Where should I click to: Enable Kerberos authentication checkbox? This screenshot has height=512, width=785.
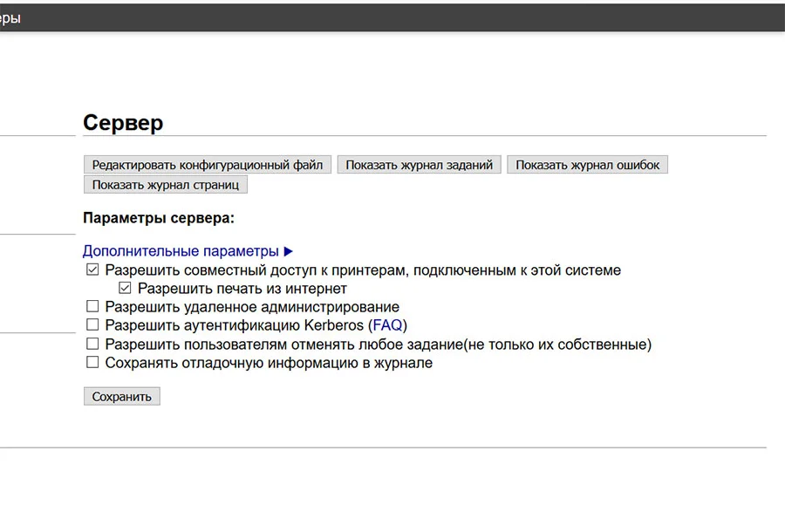point(92,324)
